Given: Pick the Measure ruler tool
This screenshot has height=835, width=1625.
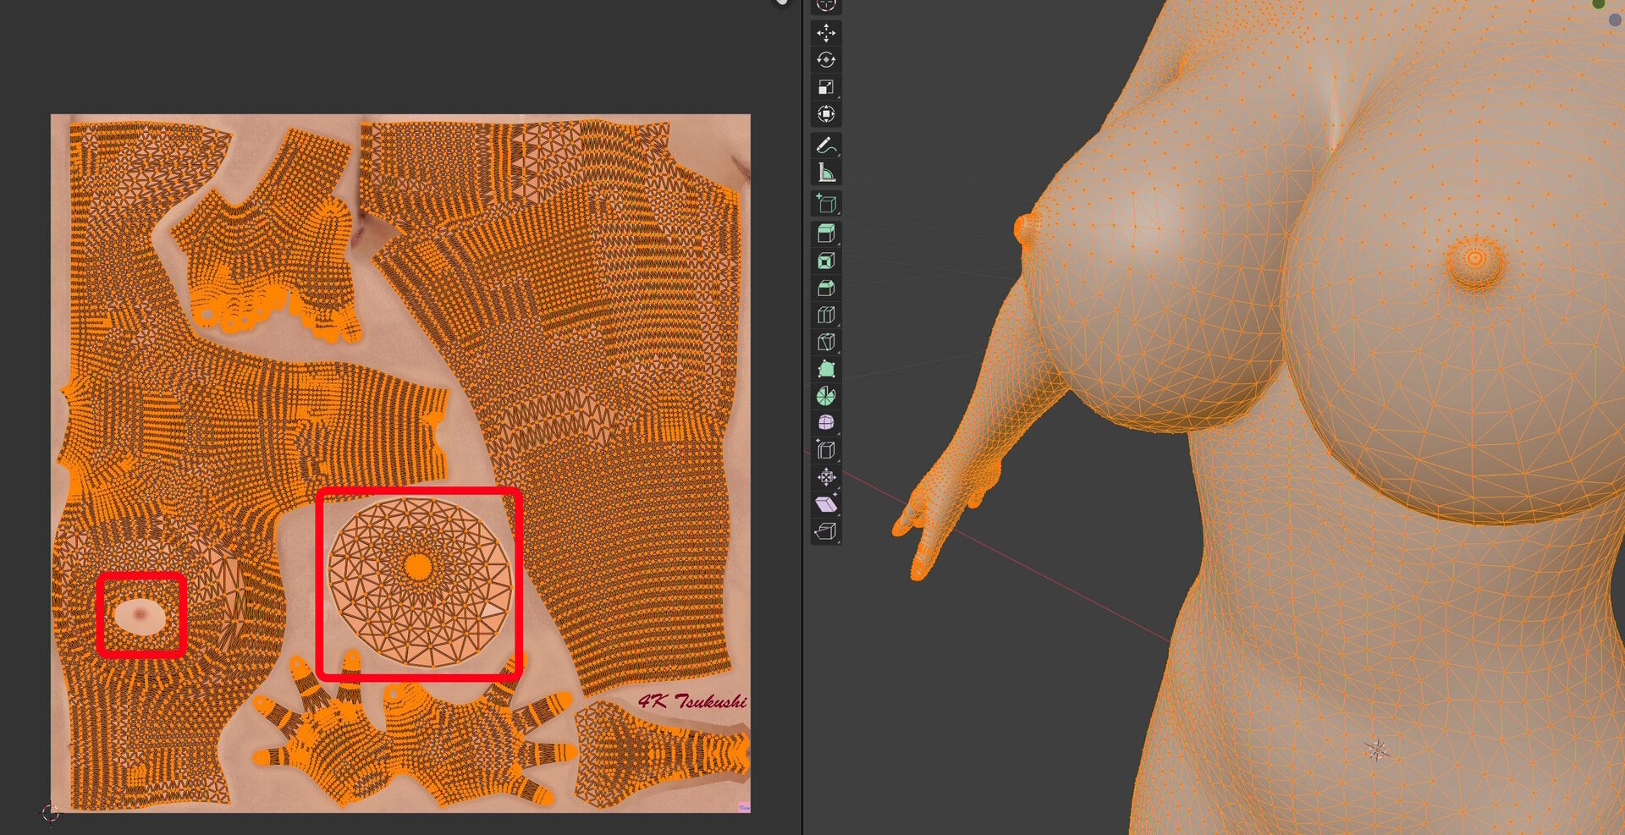Looking at the screenshot, I should [826, 173].
